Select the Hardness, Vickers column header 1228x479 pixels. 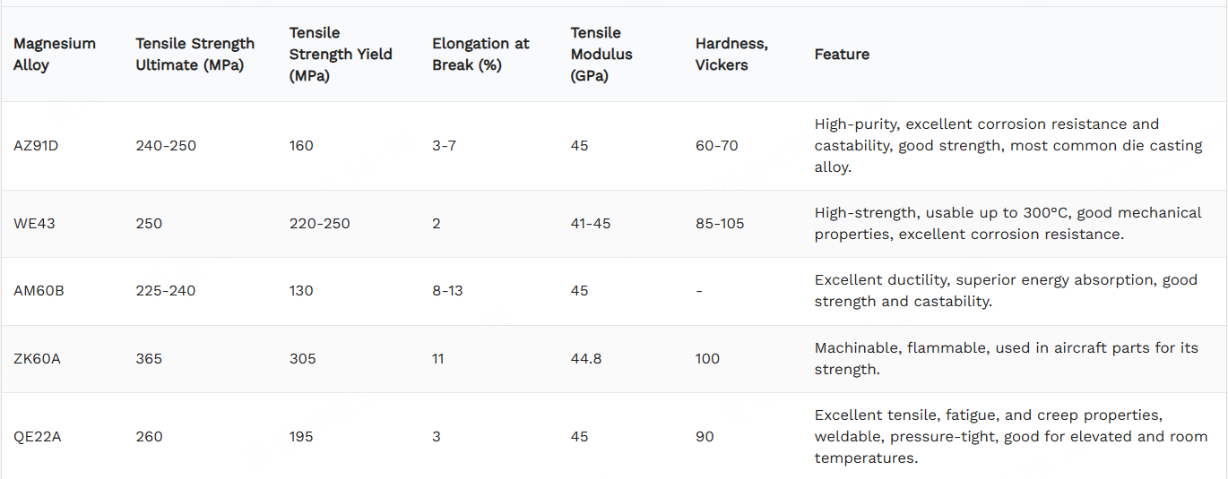click(731, 54)
